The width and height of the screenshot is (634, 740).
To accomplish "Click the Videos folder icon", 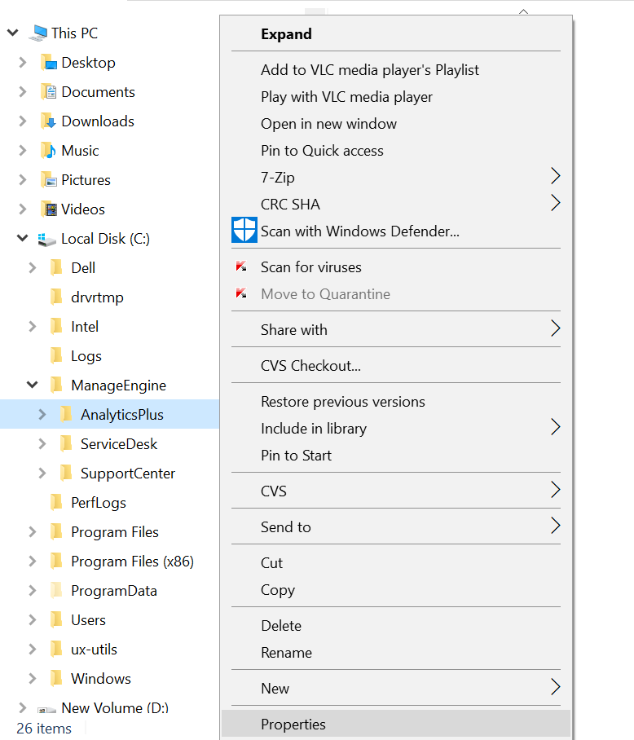I will click(48, 209).
